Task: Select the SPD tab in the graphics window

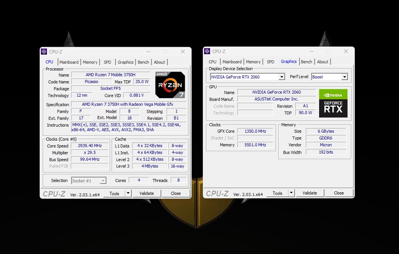Action: click(x=270, y=62)
